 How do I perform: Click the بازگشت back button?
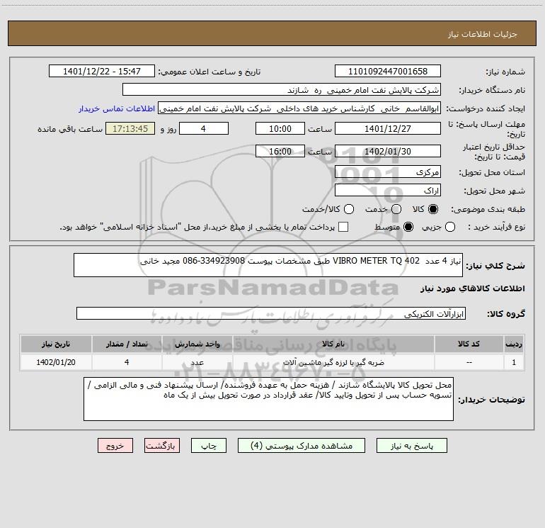click(162, 446)
